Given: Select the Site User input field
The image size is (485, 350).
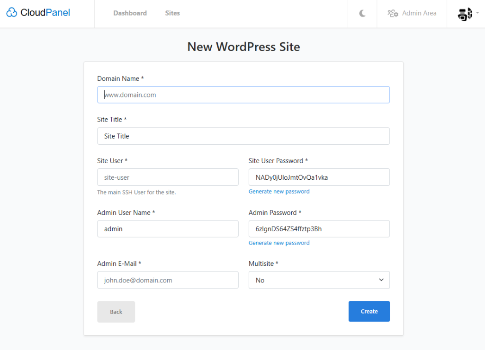Looking at the screenshot, I should pyautogui.click(x=168, y=177).
